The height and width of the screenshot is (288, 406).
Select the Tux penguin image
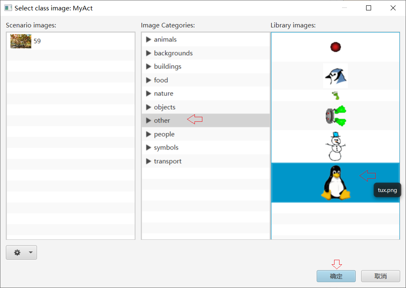335,183
